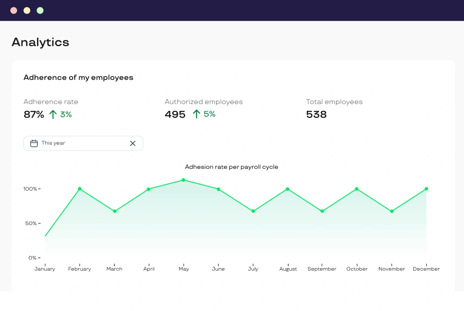Click the green arrow beside authorized employees 5%

pos(196,114)
